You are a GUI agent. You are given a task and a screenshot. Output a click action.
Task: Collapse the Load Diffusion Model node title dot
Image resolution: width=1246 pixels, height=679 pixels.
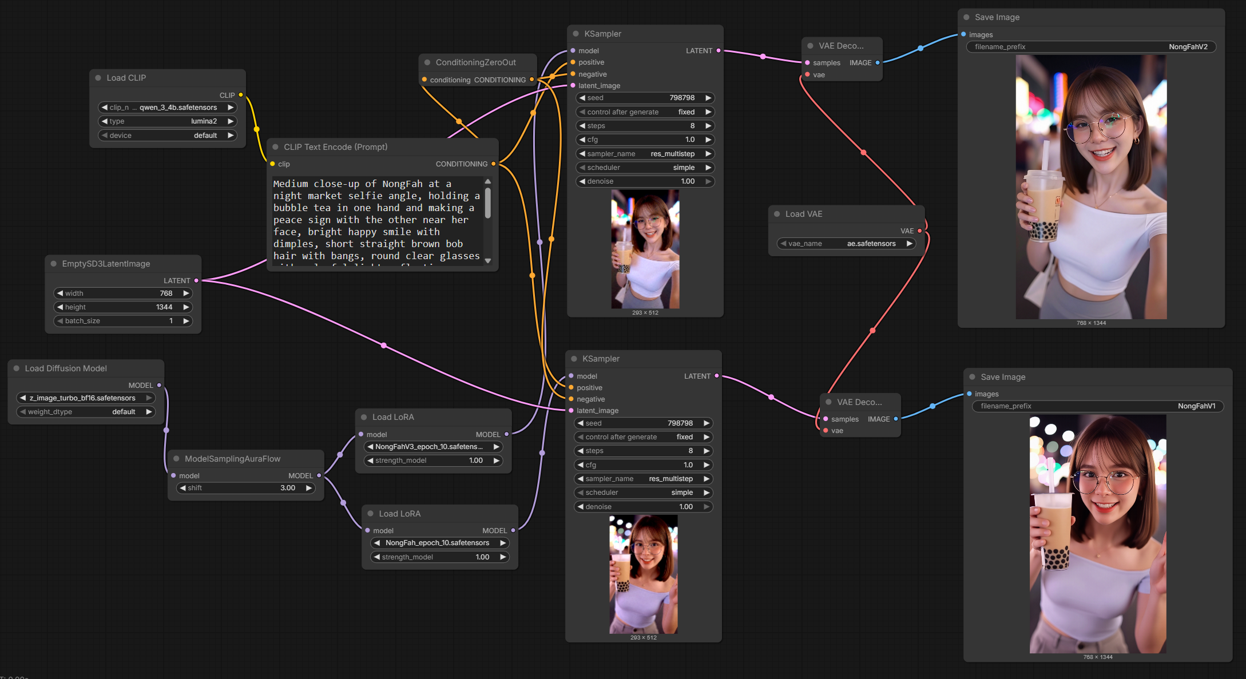pyautogui.click(x=17, y=368)
